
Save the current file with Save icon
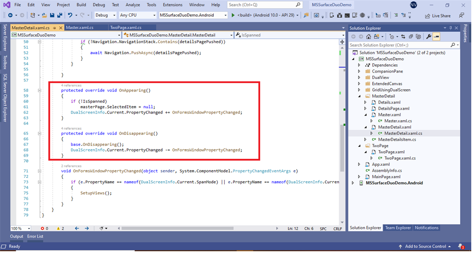coord(52,15)
